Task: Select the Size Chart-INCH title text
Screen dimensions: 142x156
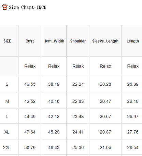Action: click(x=28, y=8)
